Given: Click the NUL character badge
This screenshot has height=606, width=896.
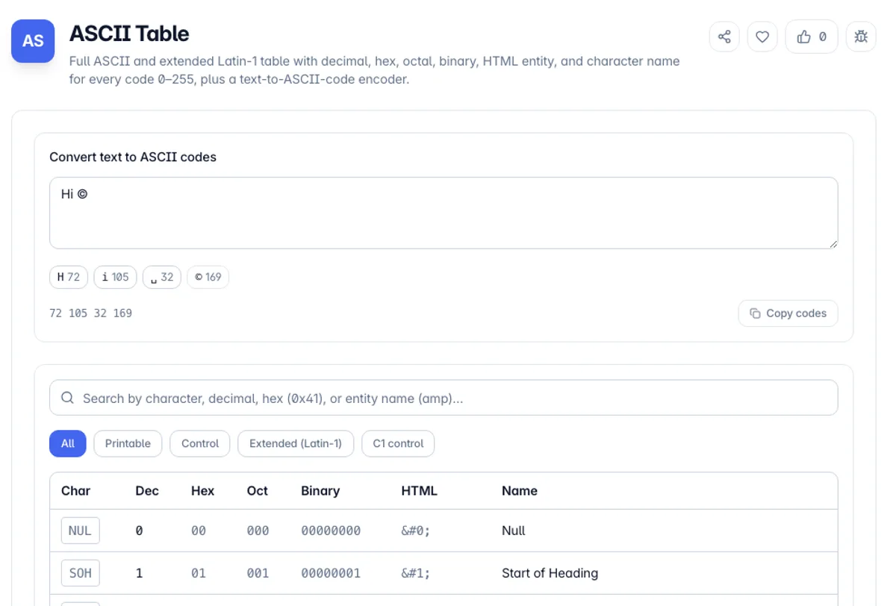Looking at the screenshot, I should (80, 531).
